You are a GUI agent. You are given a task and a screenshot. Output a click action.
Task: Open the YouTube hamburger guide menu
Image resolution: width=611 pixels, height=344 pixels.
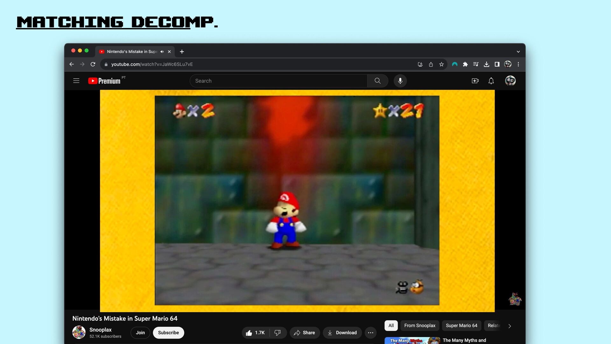[76, 81]
